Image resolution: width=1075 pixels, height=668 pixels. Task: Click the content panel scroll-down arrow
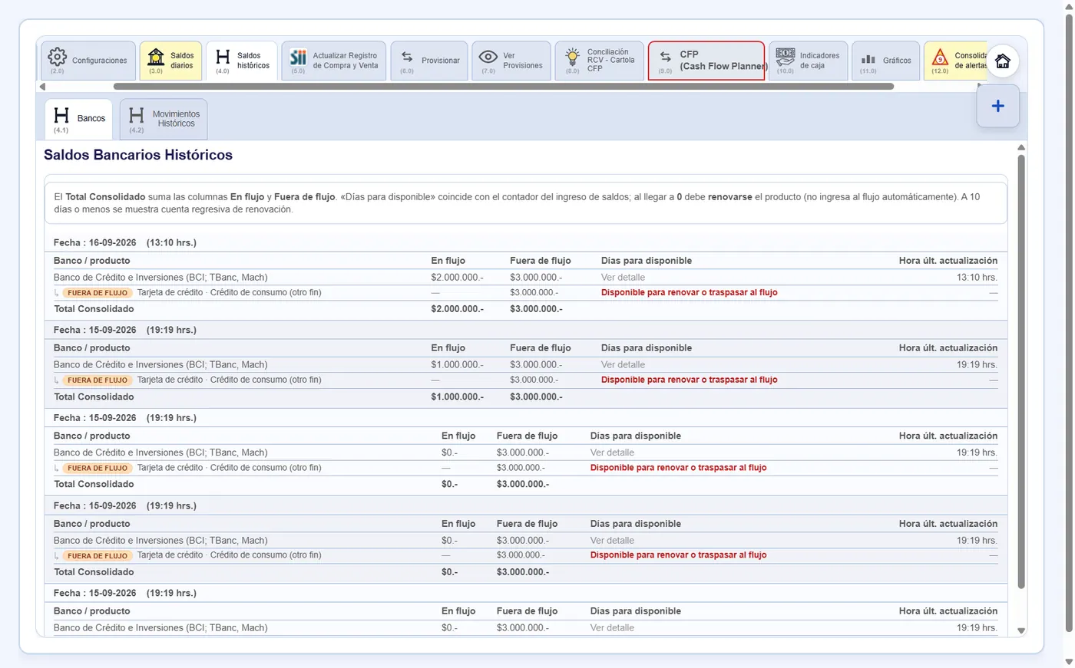pyautogui.click(x=1021, y=630)
